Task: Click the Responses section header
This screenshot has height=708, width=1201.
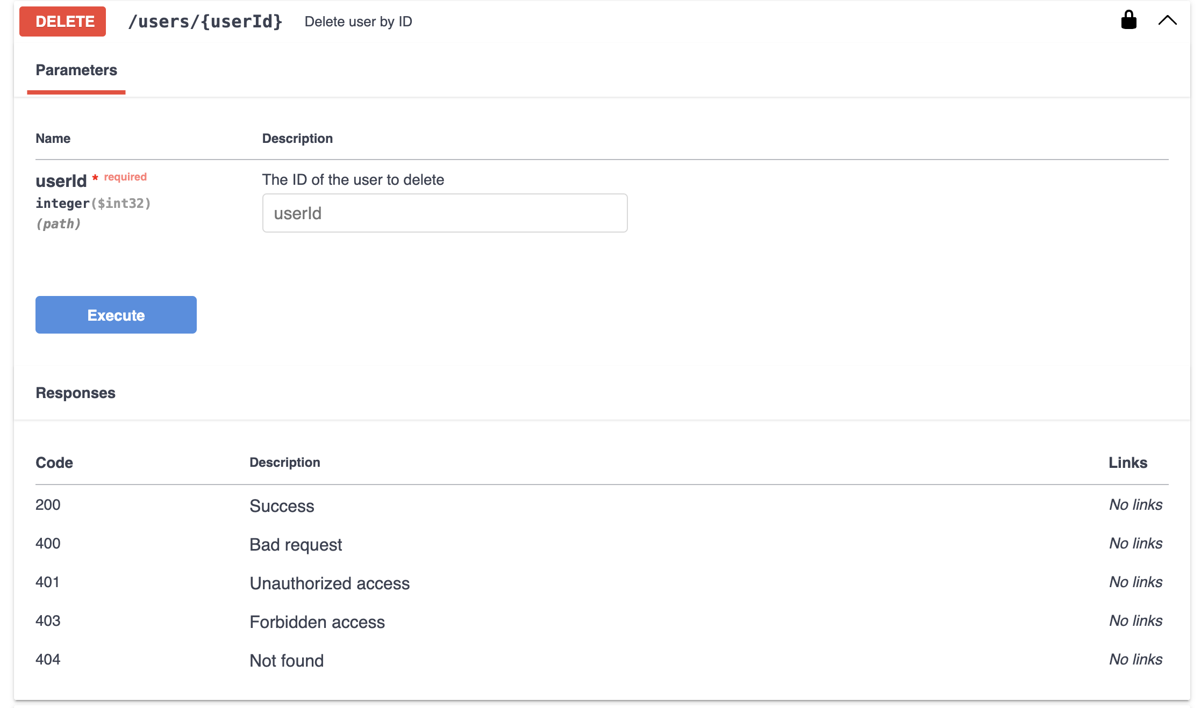Action: 75,393
